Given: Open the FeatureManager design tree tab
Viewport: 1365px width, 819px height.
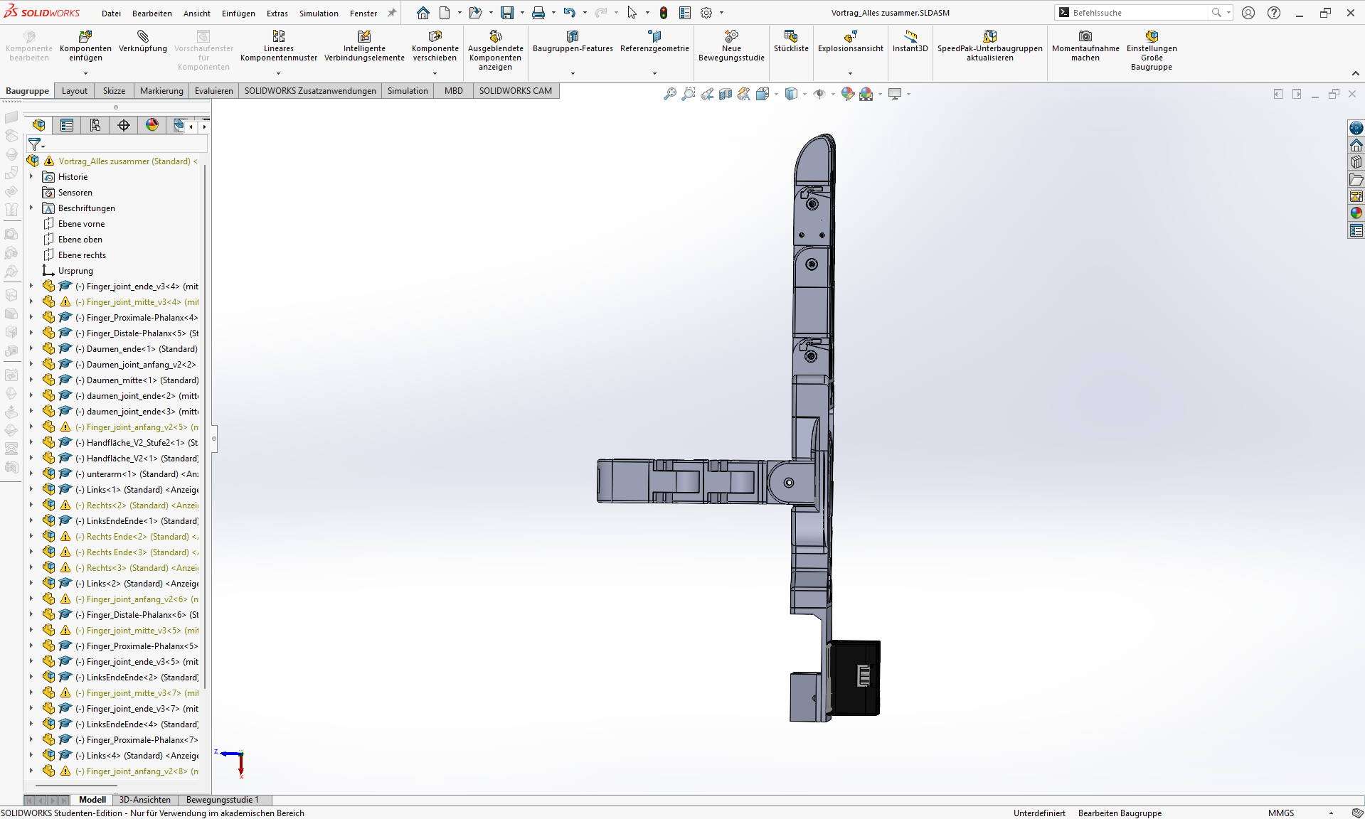Looking at the screenshot, I should tap(39, 125).
